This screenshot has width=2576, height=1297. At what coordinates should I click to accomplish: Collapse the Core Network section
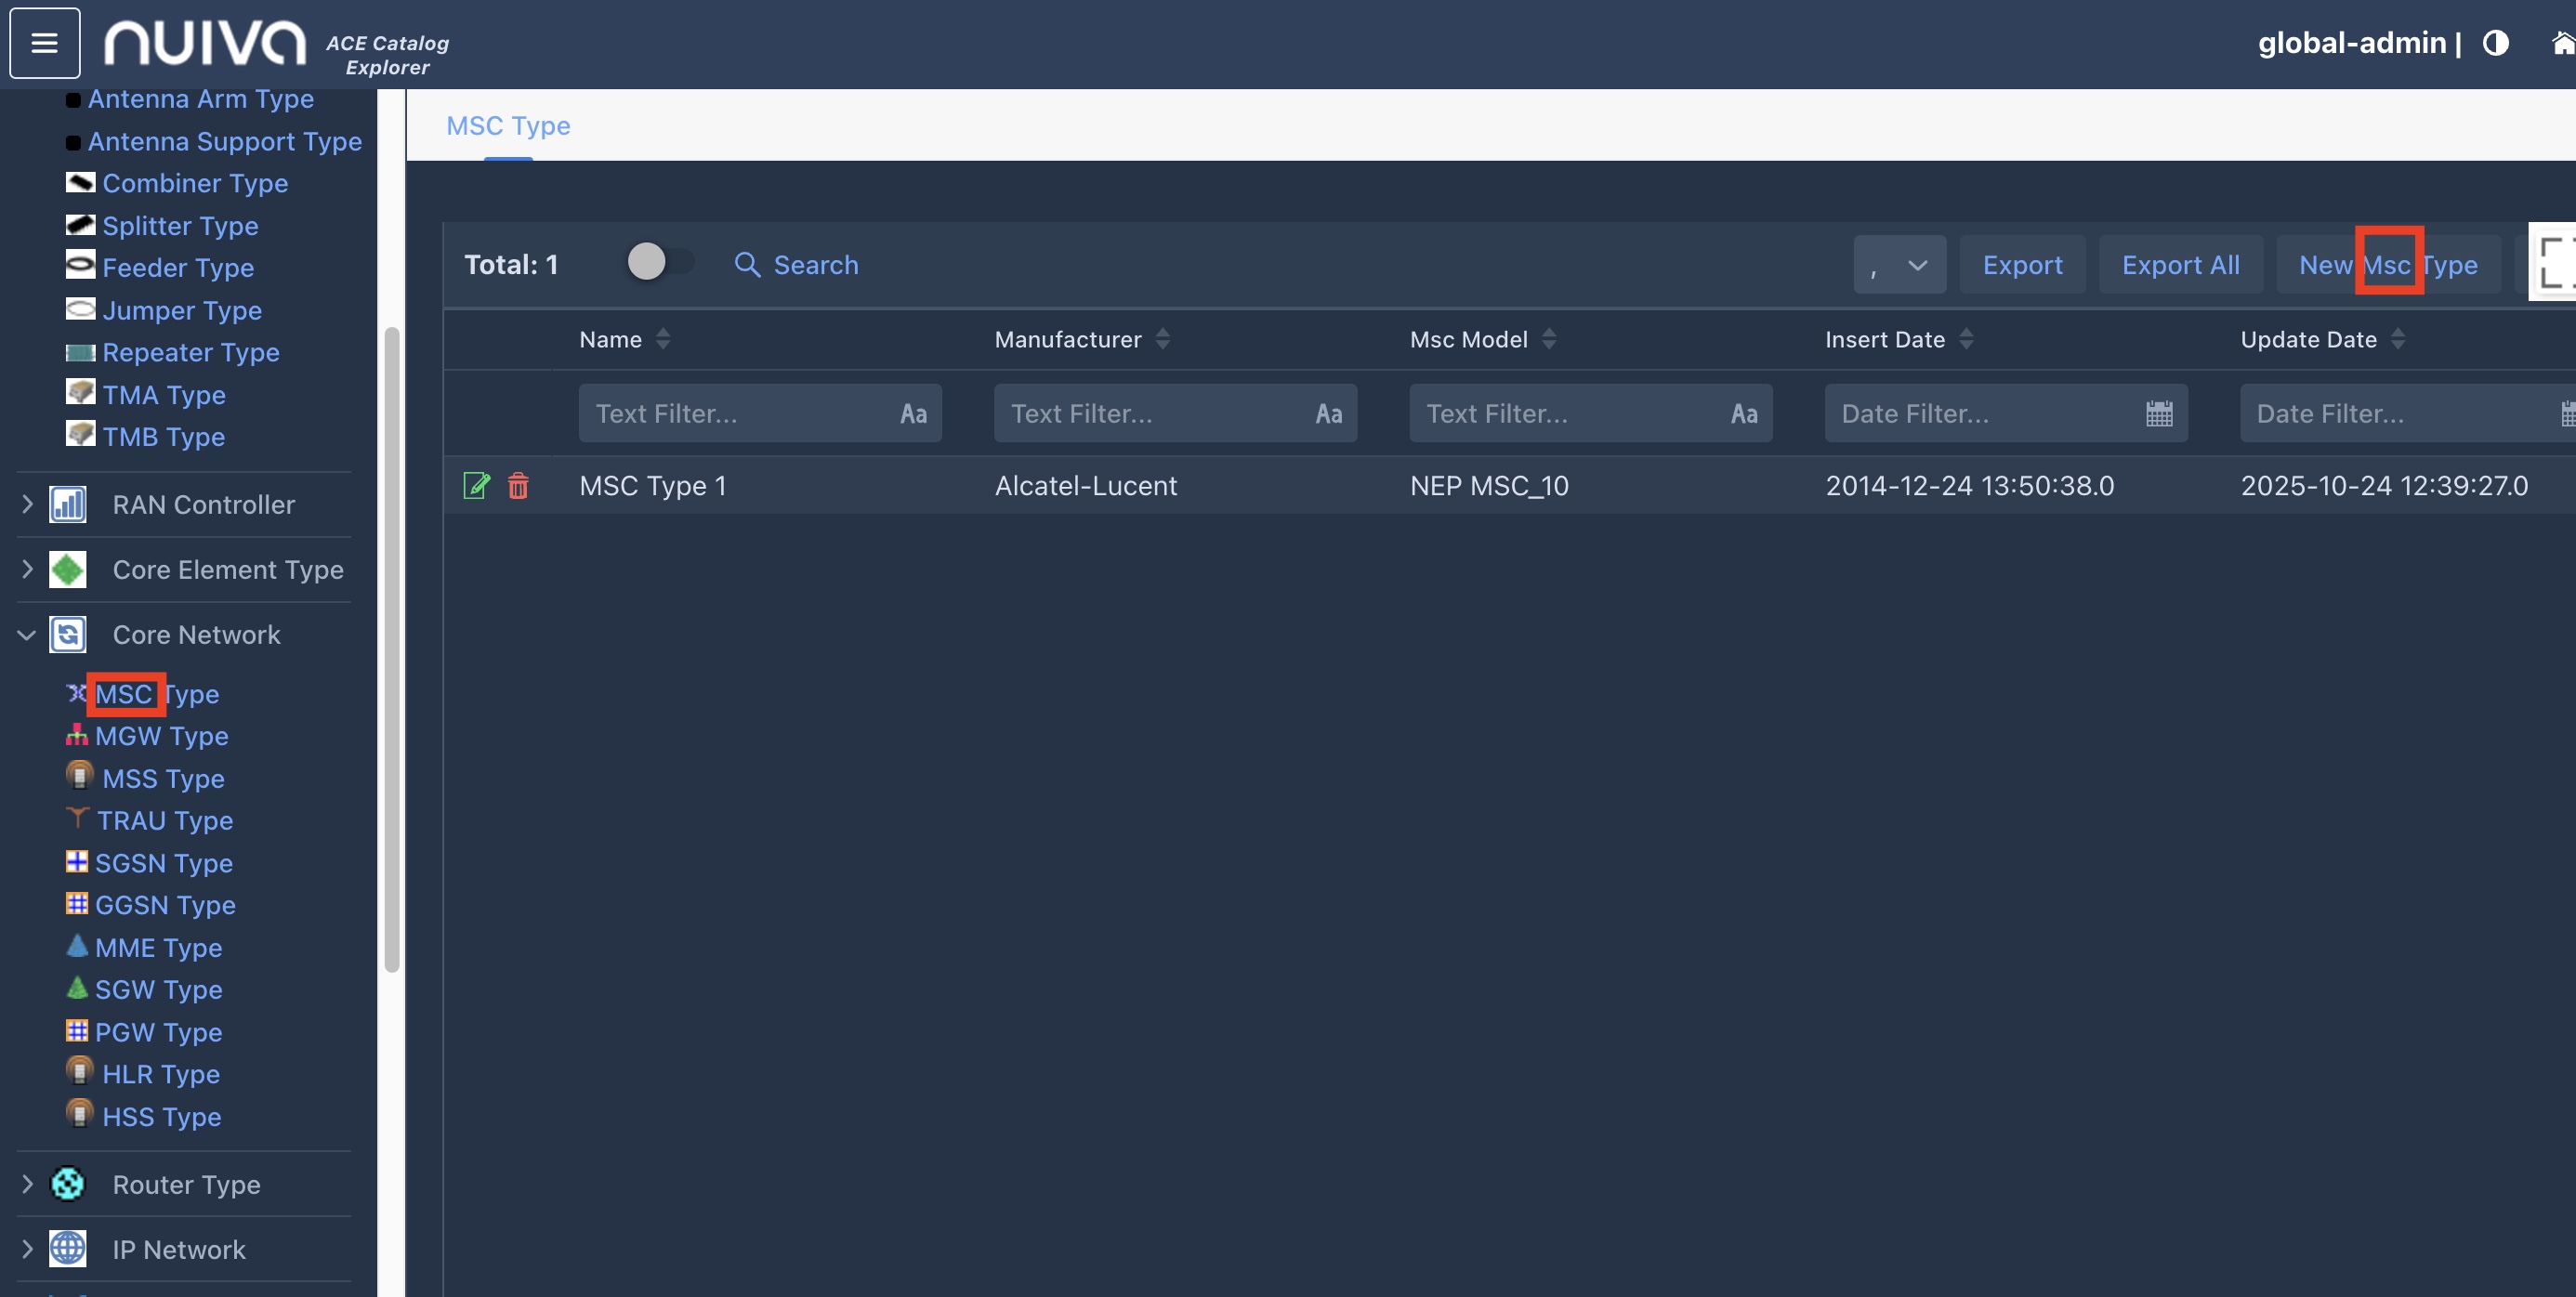[x=27, y=635]
